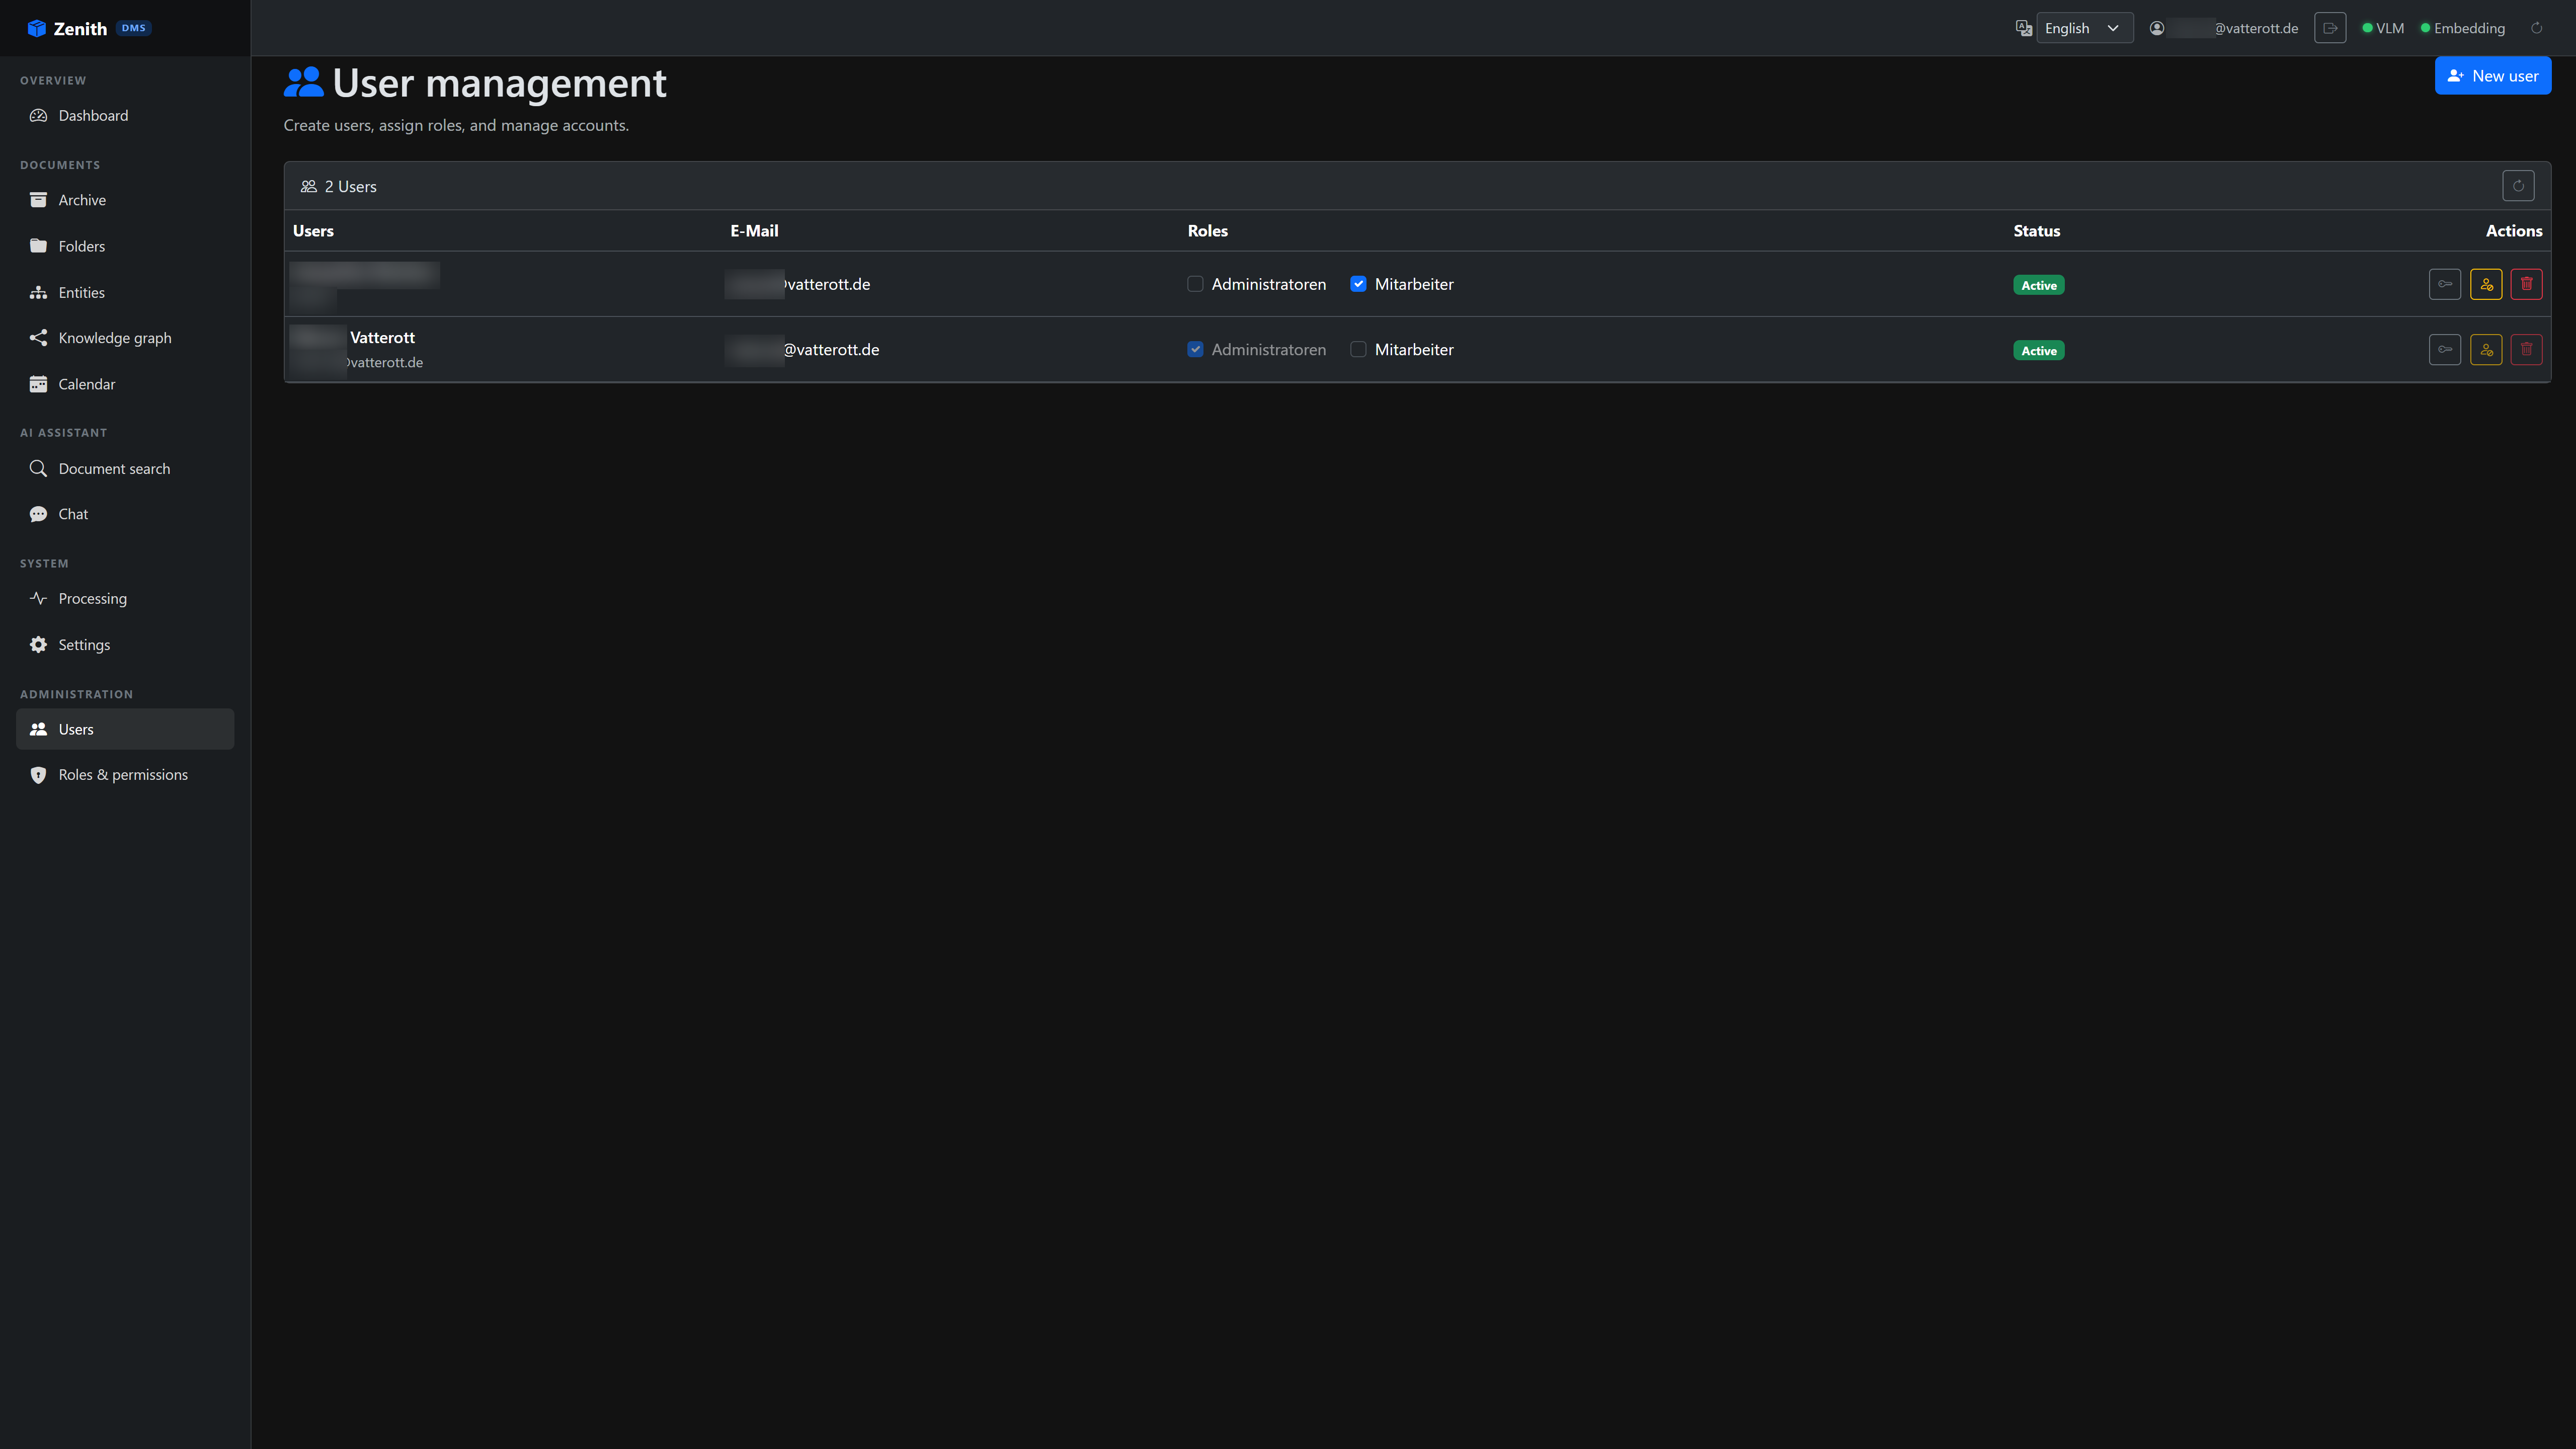Click the Processing activity icon
Viewport: 2576px width, 1449px height.
pyautogui.click(x=38, y=598)
